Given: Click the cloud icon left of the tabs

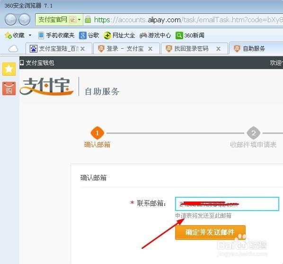Looking at the screenshot, I should click(13, 49).
